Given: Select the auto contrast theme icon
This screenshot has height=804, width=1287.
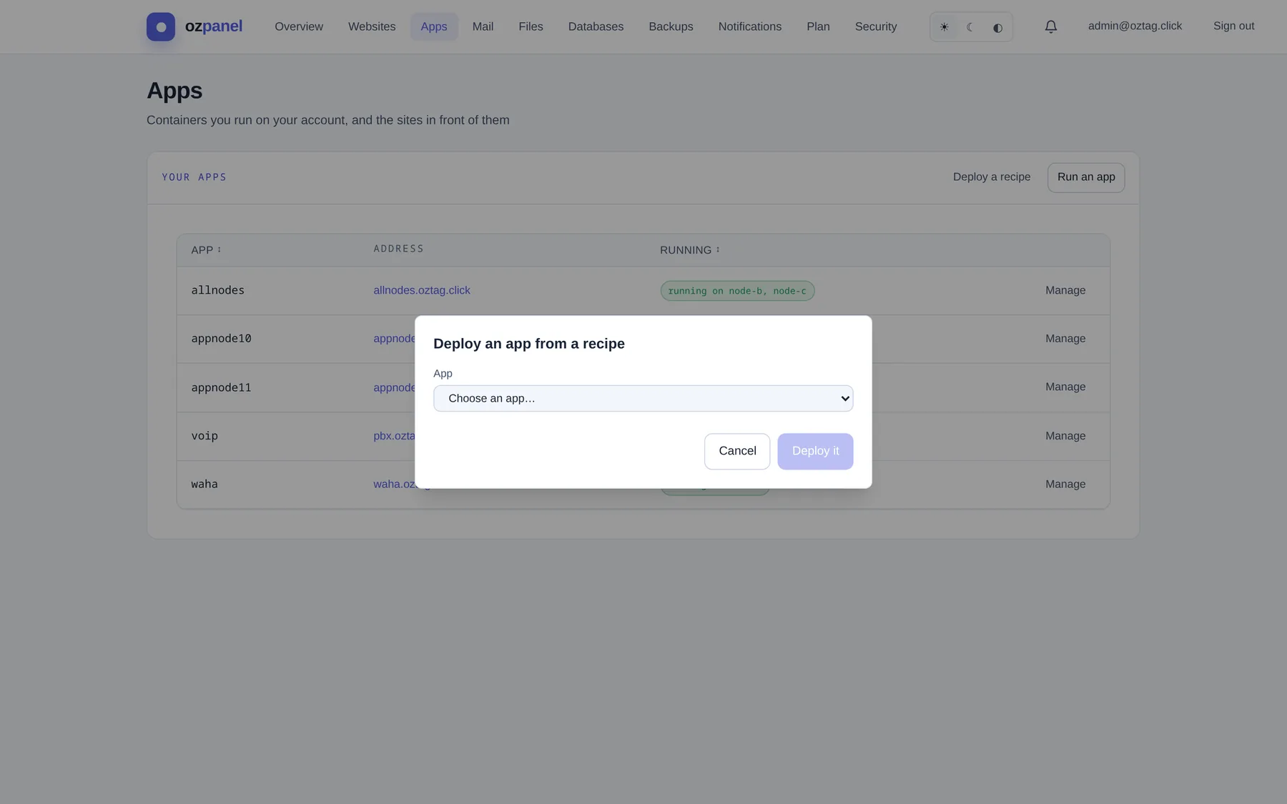Looking at the screenshot, I should (x=997, y=27).
